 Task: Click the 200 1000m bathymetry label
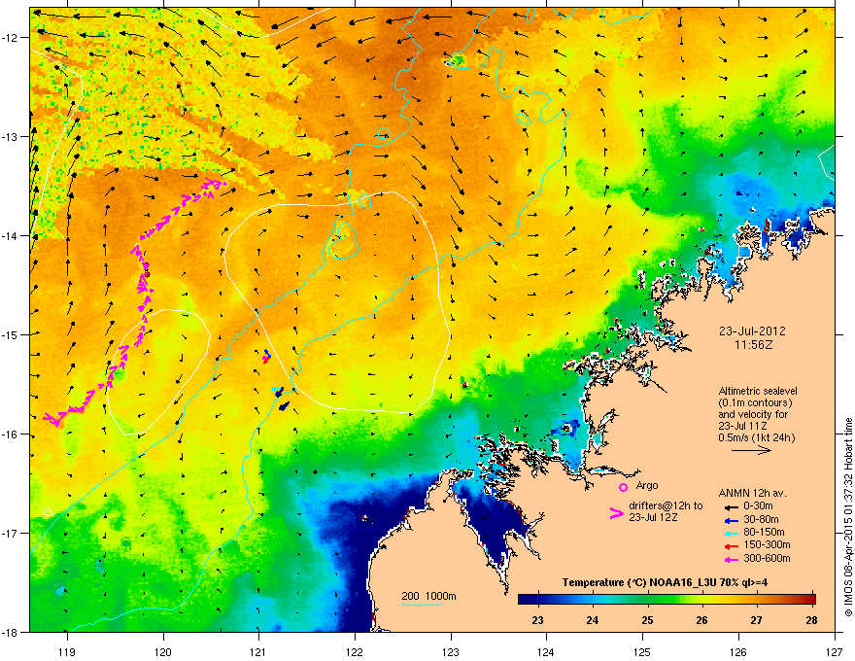click(428, 596)
